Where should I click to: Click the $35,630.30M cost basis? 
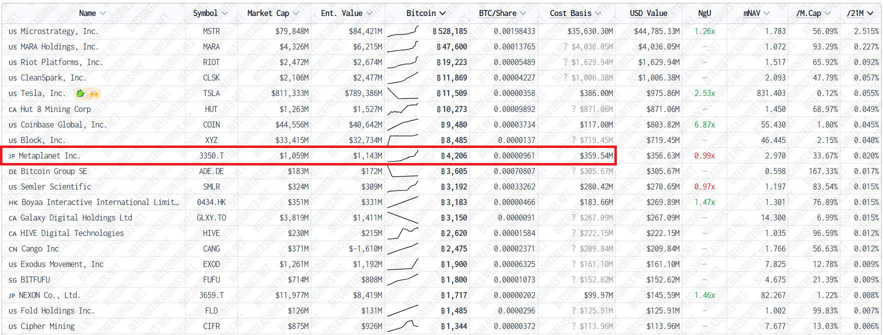590,31
